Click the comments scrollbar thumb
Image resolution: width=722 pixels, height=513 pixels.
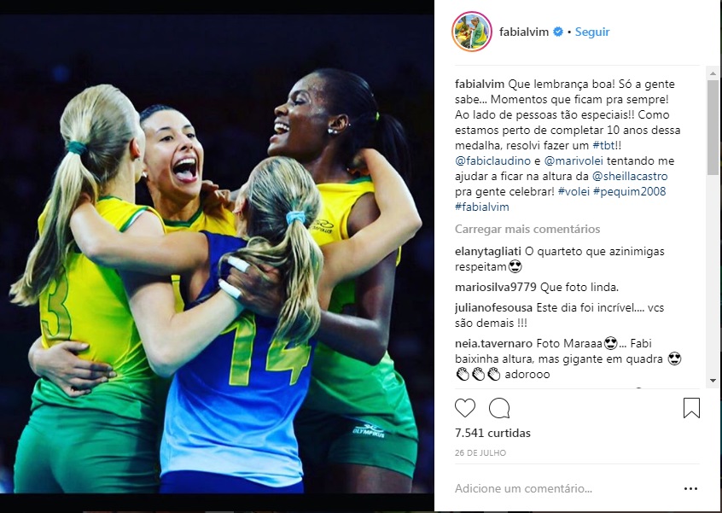pyautogui.click(x=713, y=127)
